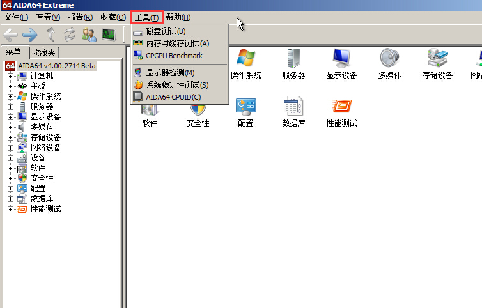
Task: Launch 系统稳定性测试(S) menu entry
Action: (180, 85)
